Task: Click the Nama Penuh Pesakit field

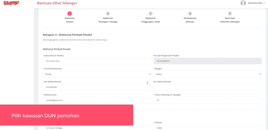Action: 97,61
